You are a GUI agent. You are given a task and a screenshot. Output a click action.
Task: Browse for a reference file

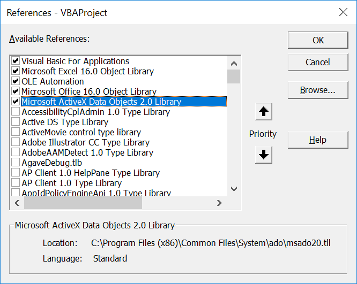click(x=318, y=90)
